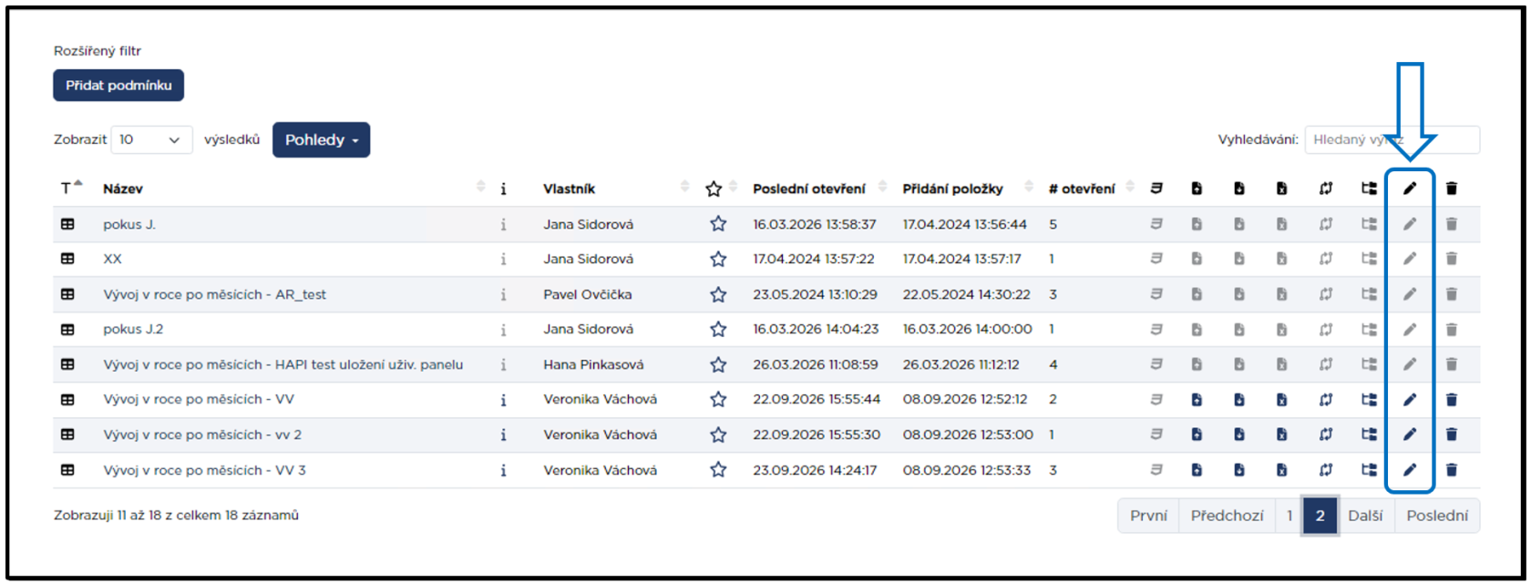Toggle favorite star for 'pokus J.2'

718,329
